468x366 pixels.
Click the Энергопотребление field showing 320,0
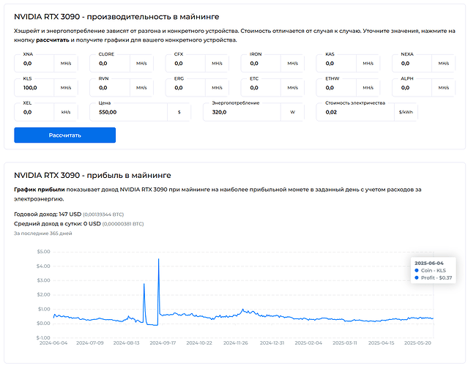click(x=242, y=112)
